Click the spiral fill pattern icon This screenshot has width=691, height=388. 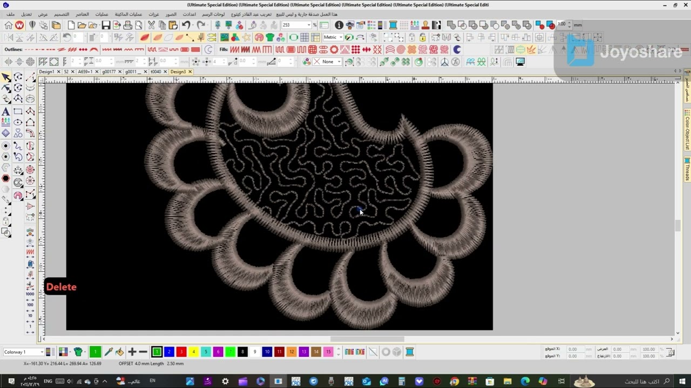point(401,50)
